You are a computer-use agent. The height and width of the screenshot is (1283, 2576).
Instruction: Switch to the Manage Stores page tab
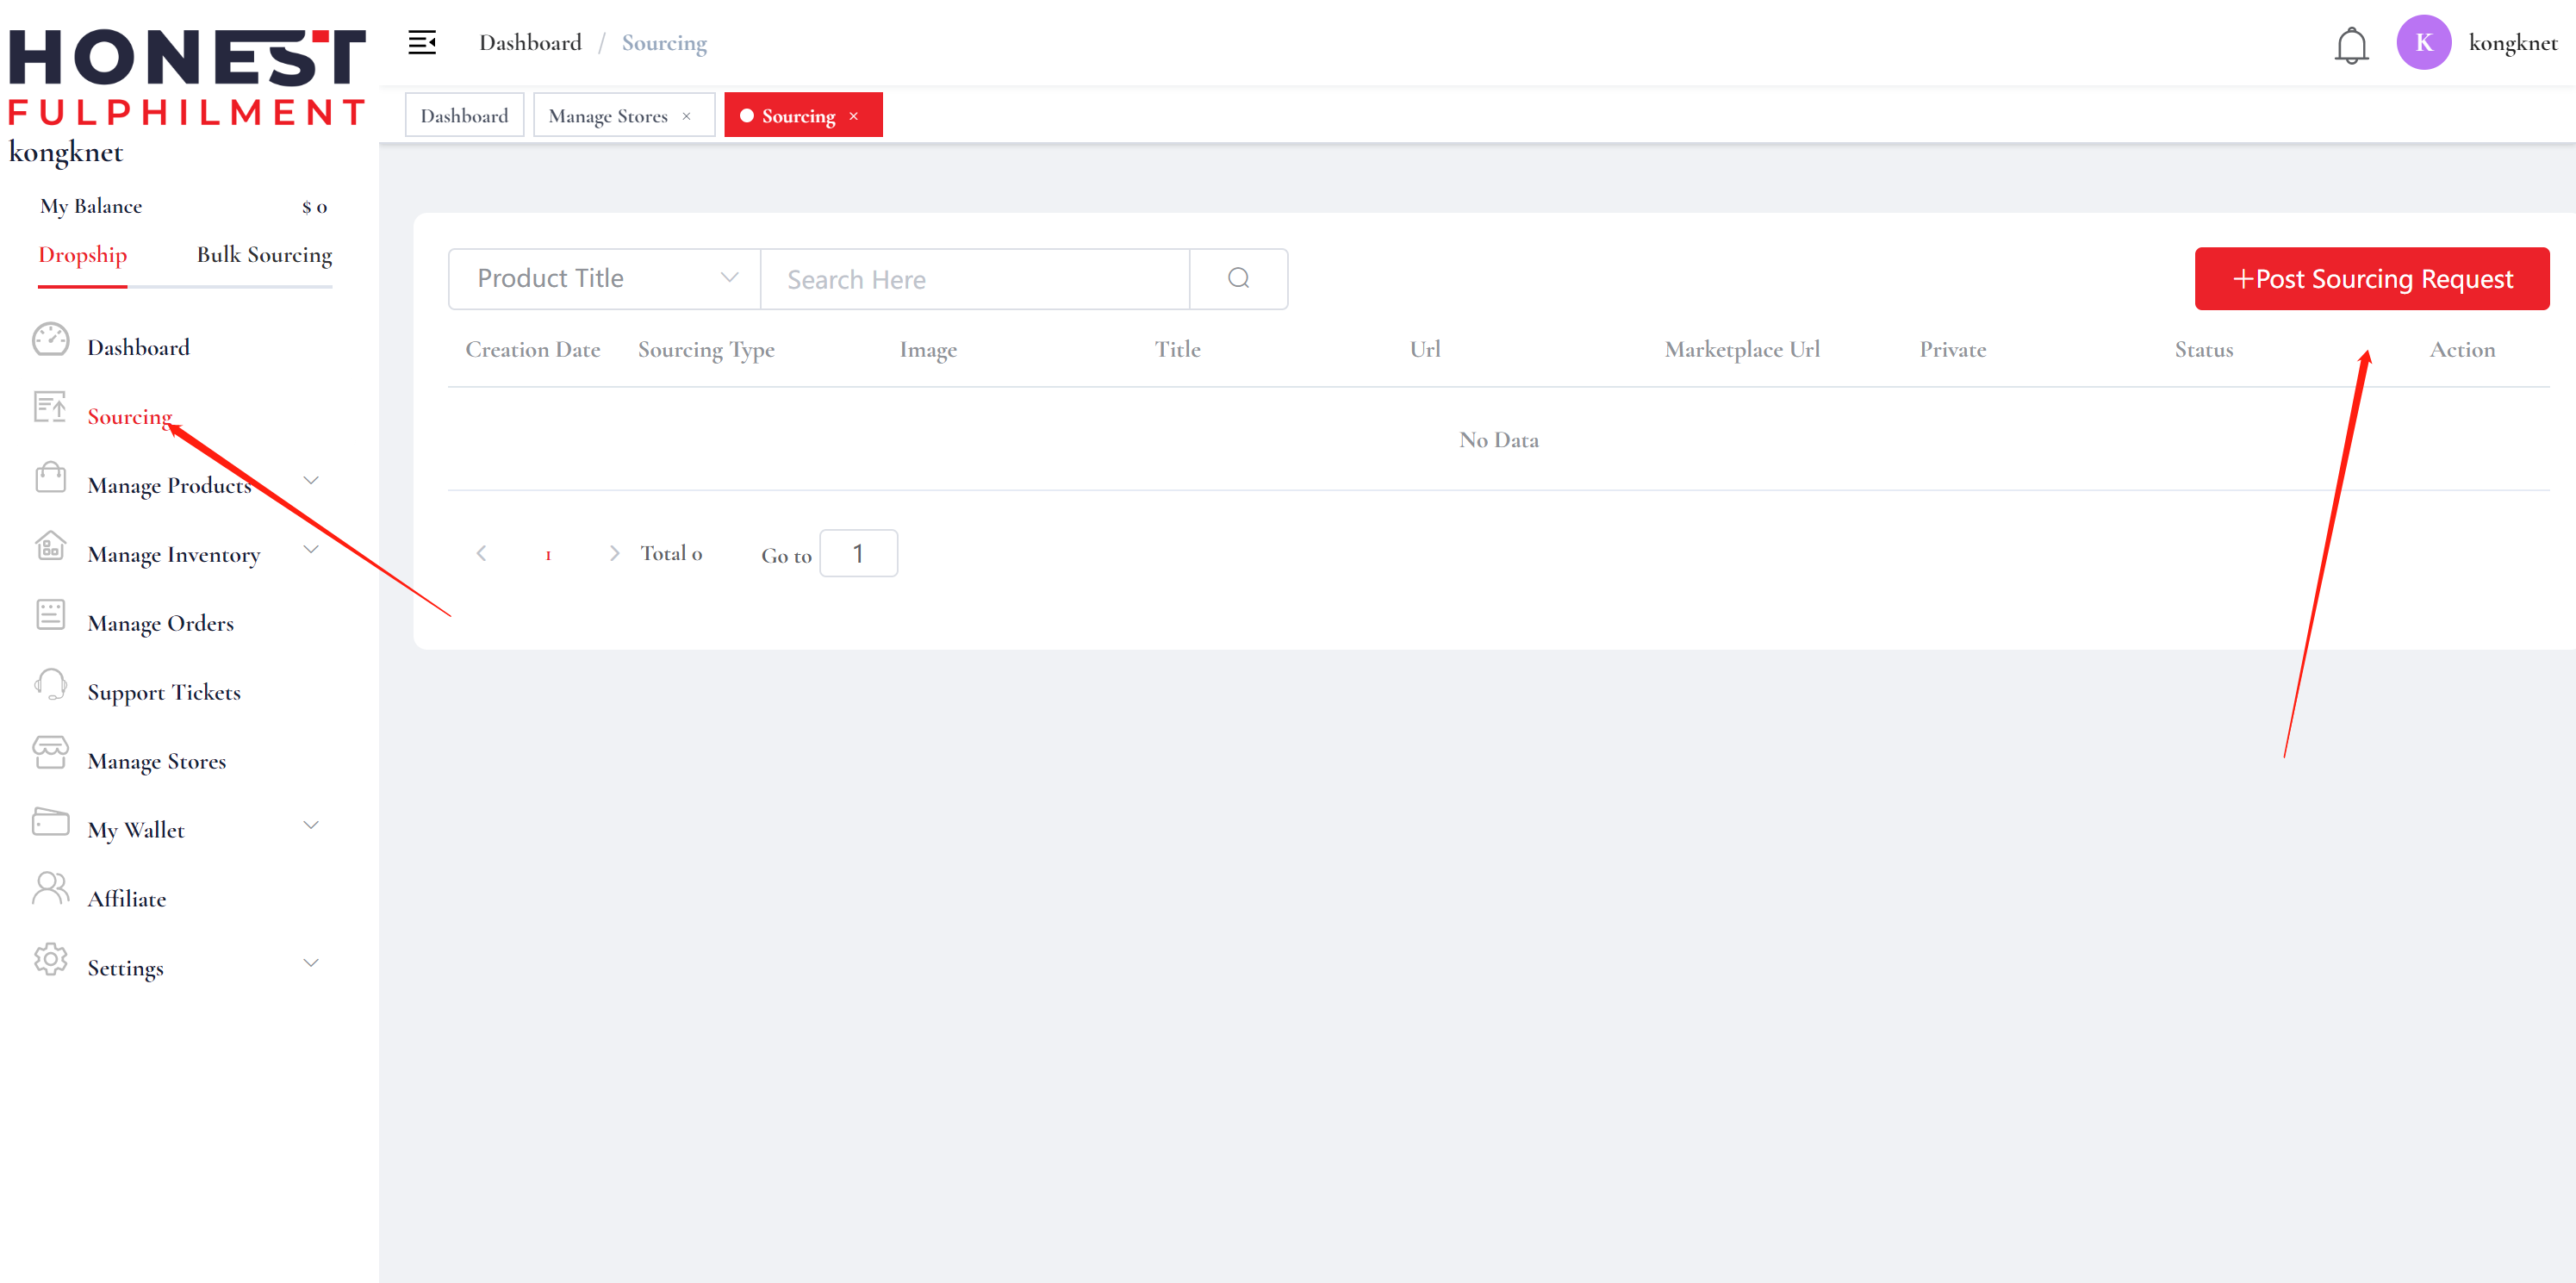[x=607, y=116]
